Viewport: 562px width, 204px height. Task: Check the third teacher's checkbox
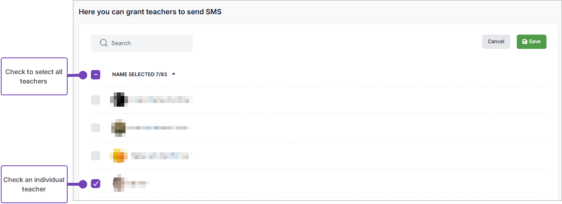coord(95,156)
